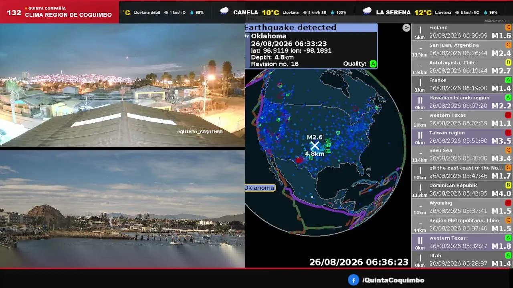Click the yellow B badge on Antofagasta row
513x288 pixels.
coord(508,62)
